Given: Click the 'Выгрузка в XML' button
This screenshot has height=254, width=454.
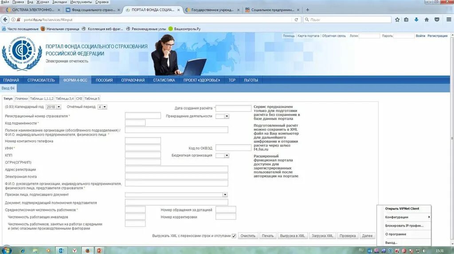Looking at the screenshot, I should [293, 236].
